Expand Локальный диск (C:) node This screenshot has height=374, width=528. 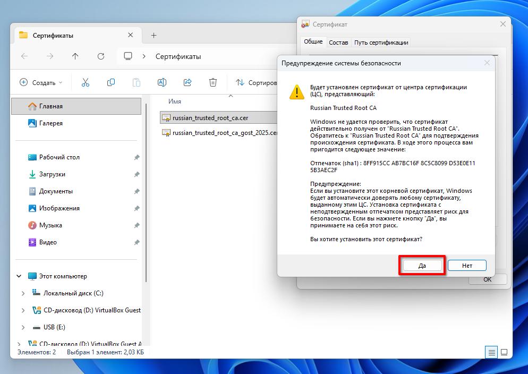click(x=23, y=293)
